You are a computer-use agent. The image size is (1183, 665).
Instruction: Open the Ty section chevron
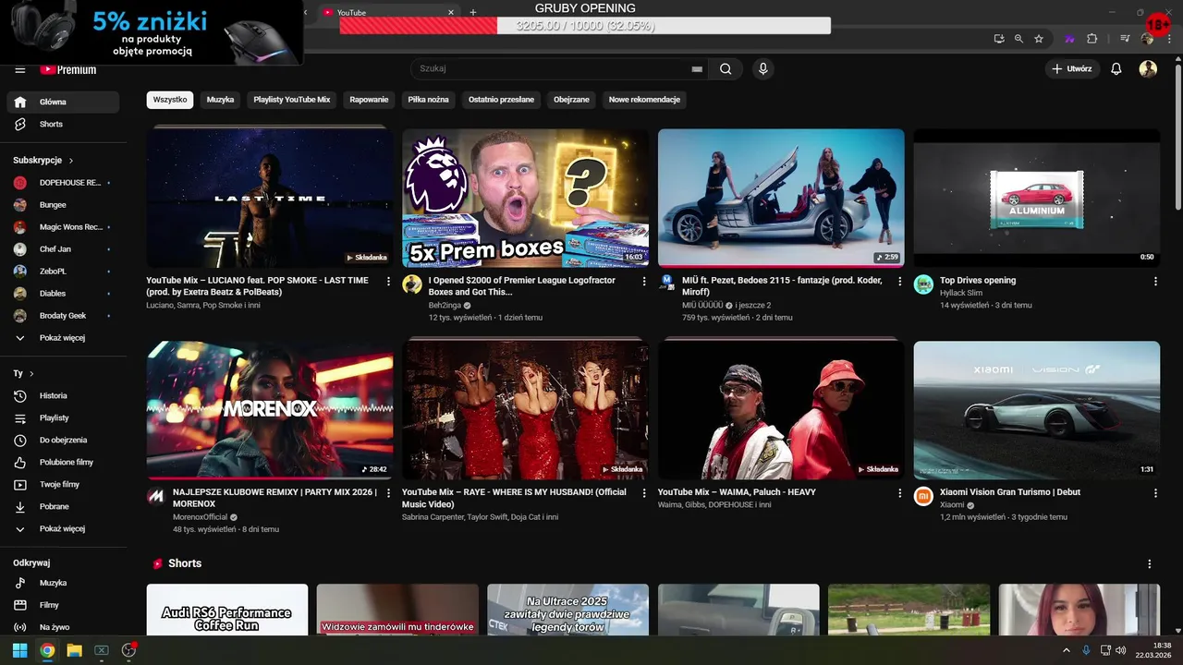tap(31, 373)
